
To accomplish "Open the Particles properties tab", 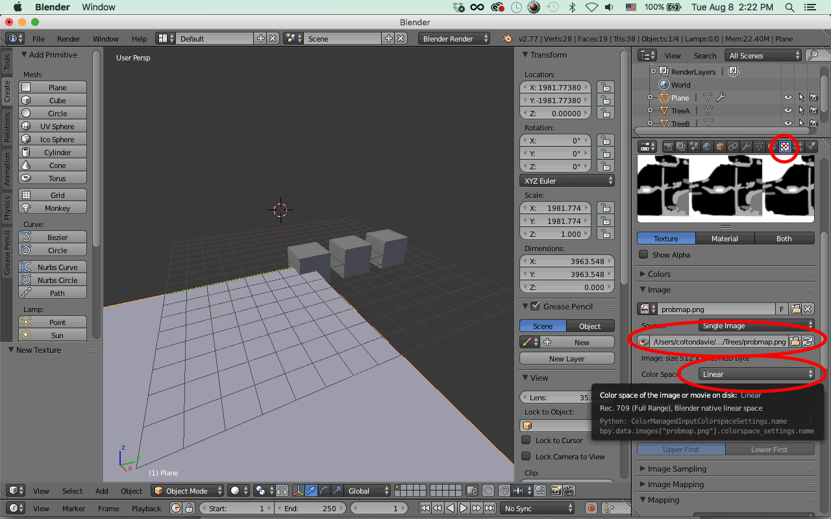I will click(799, 147).
